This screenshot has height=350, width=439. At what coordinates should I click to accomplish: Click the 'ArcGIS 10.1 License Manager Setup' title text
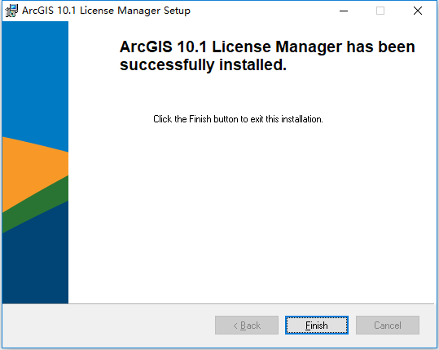pos(106,11)
